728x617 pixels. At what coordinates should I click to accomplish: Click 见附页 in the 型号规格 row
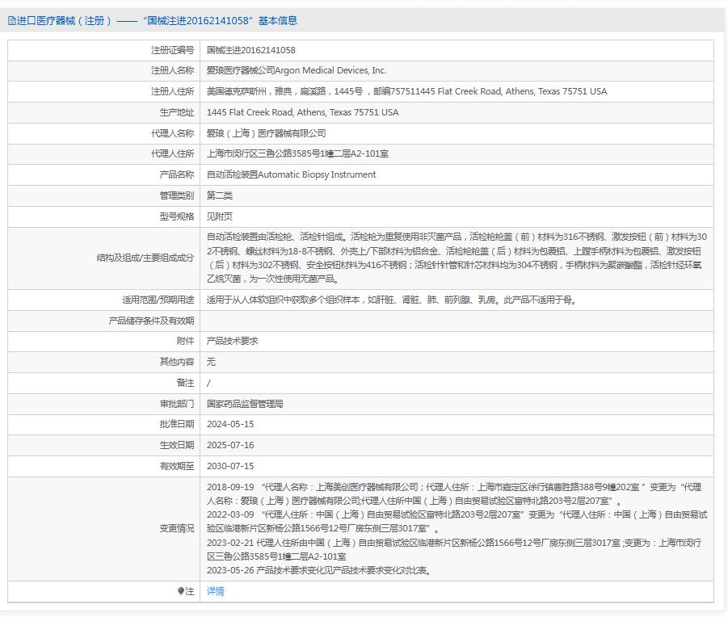point(217,216)
